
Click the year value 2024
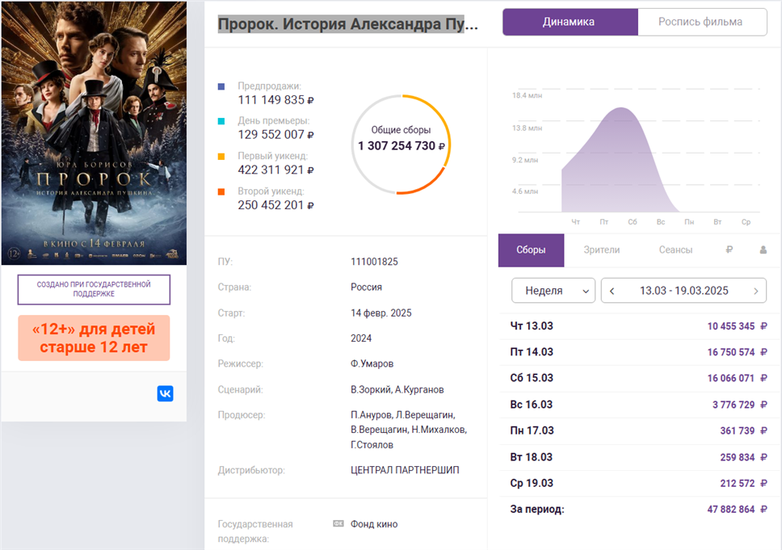tap(361, 338)
